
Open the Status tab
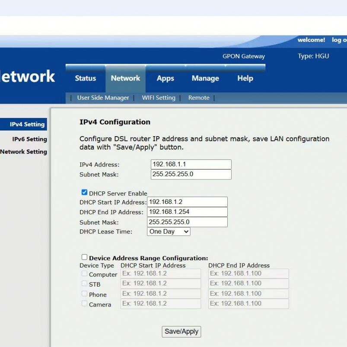pos(85,78)
